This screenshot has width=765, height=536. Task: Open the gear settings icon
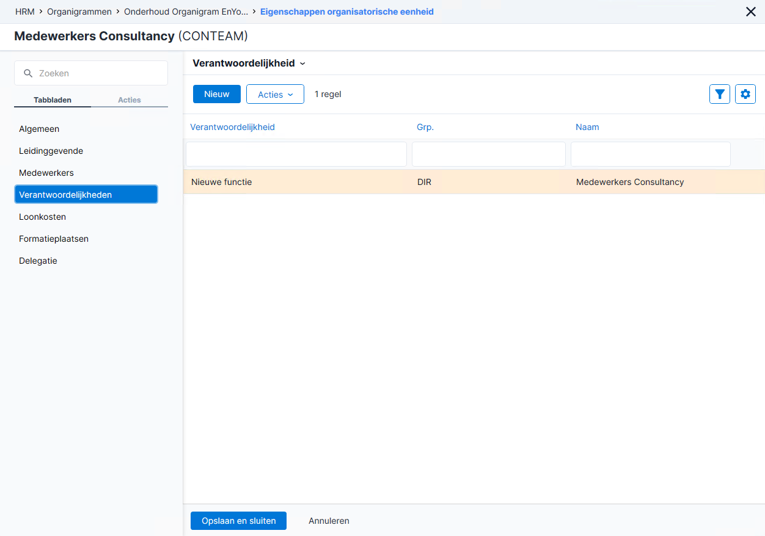[x=745, y=94]
